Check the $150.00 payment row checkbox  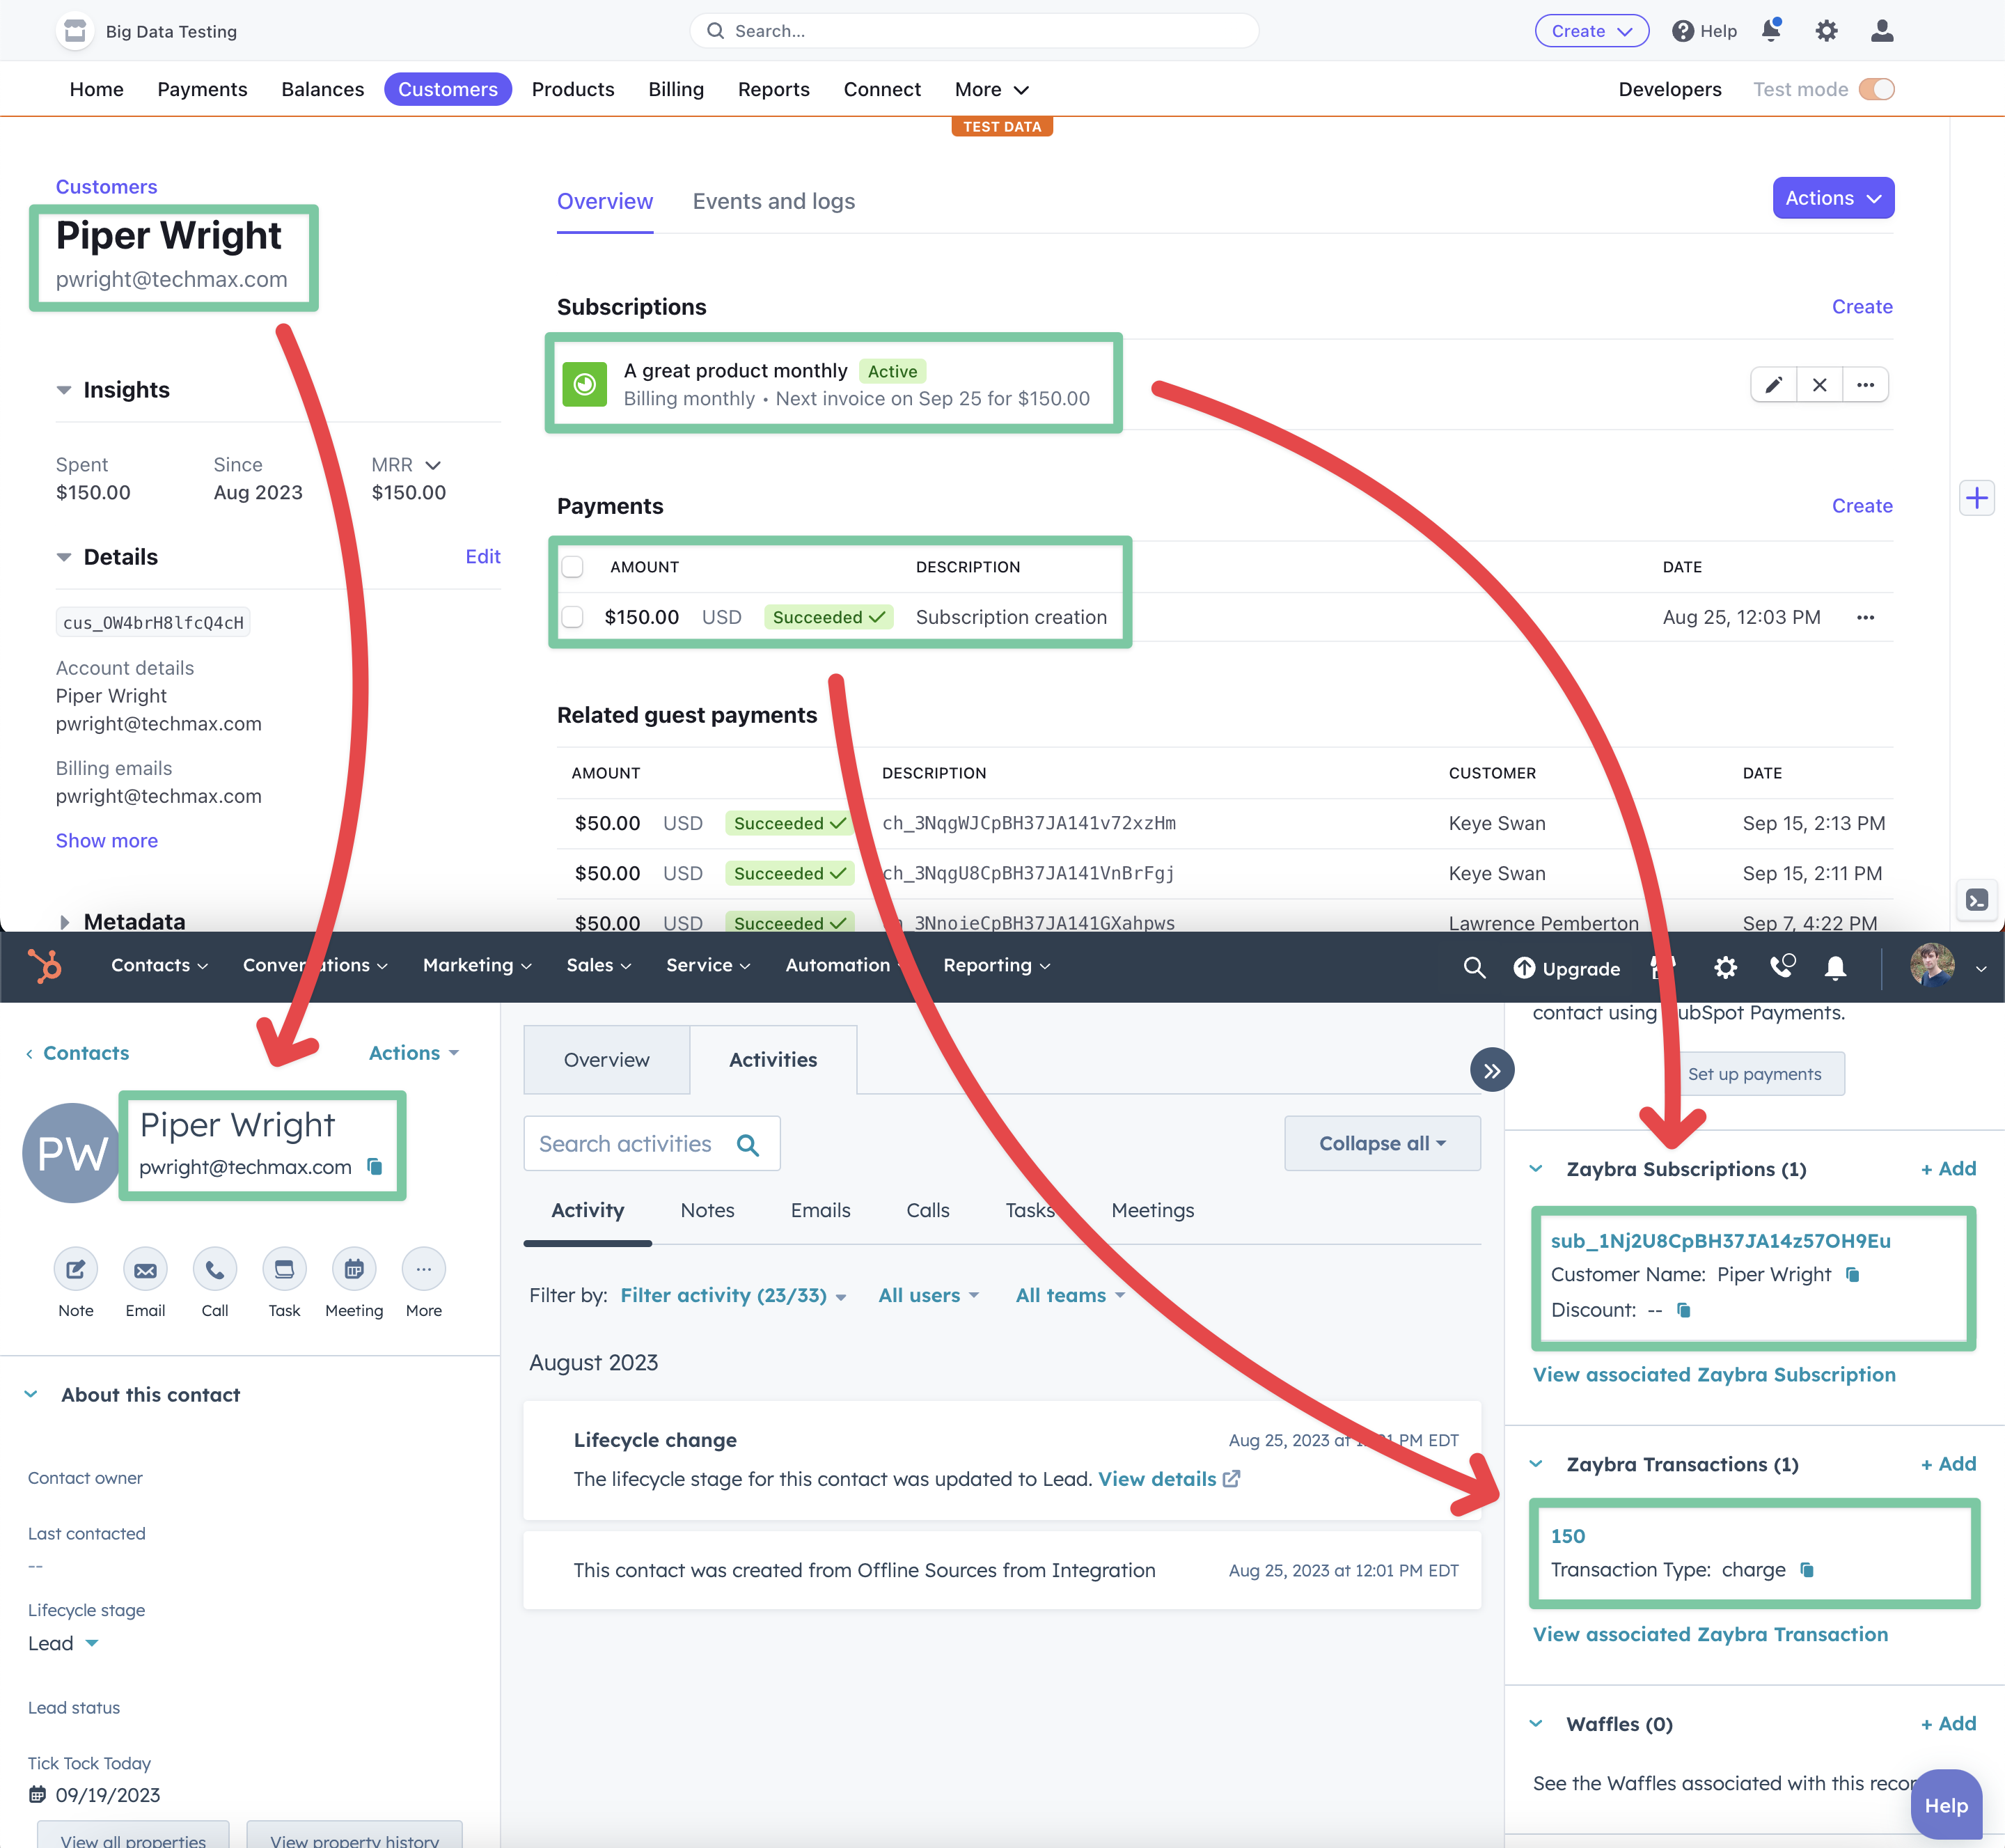(x=573, y=617)
